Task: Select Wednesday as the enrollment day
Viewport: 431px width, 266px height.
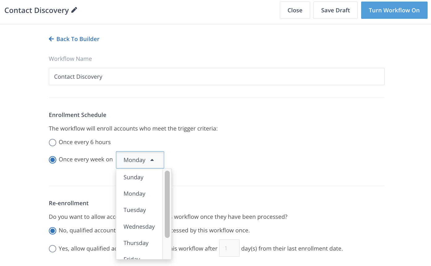Action: (139, 227)
